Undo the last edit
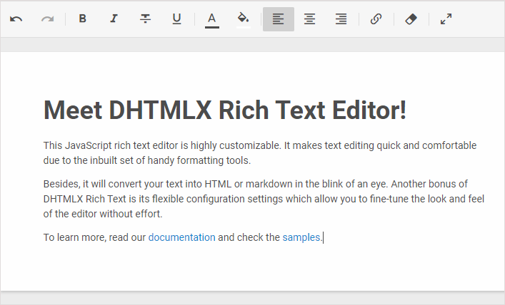The width and height of the screenshot is (505, 305). point(16,19)
